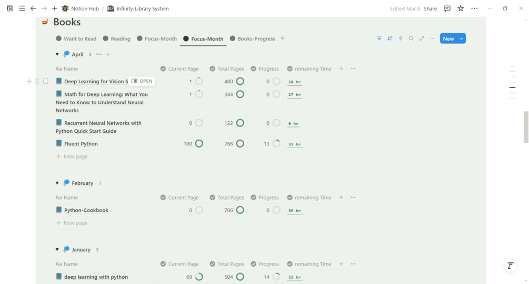Viewport: 529px width, 284px height.
Task: Open the comments panel icon
Action: (x=447, y=8)
